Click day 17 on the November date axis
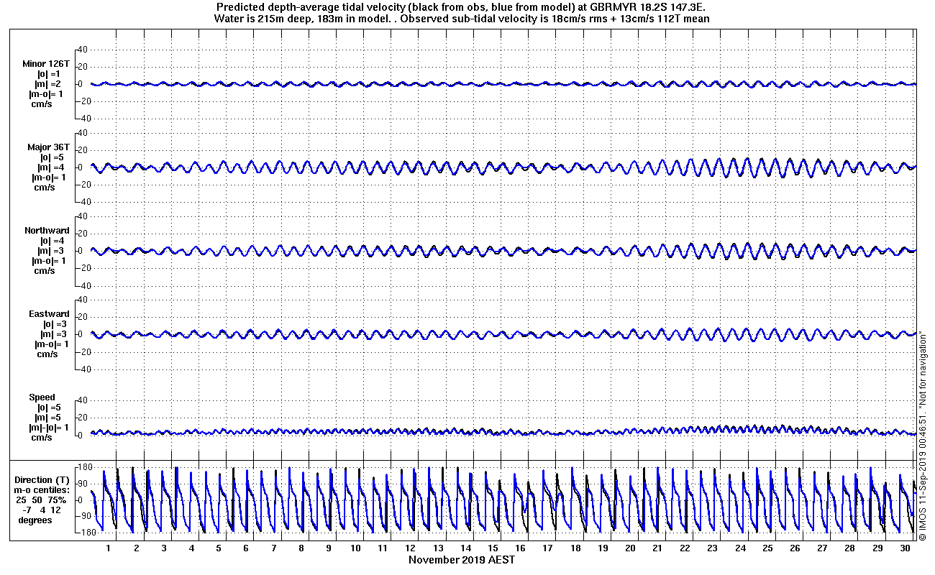 pos(548,548)
